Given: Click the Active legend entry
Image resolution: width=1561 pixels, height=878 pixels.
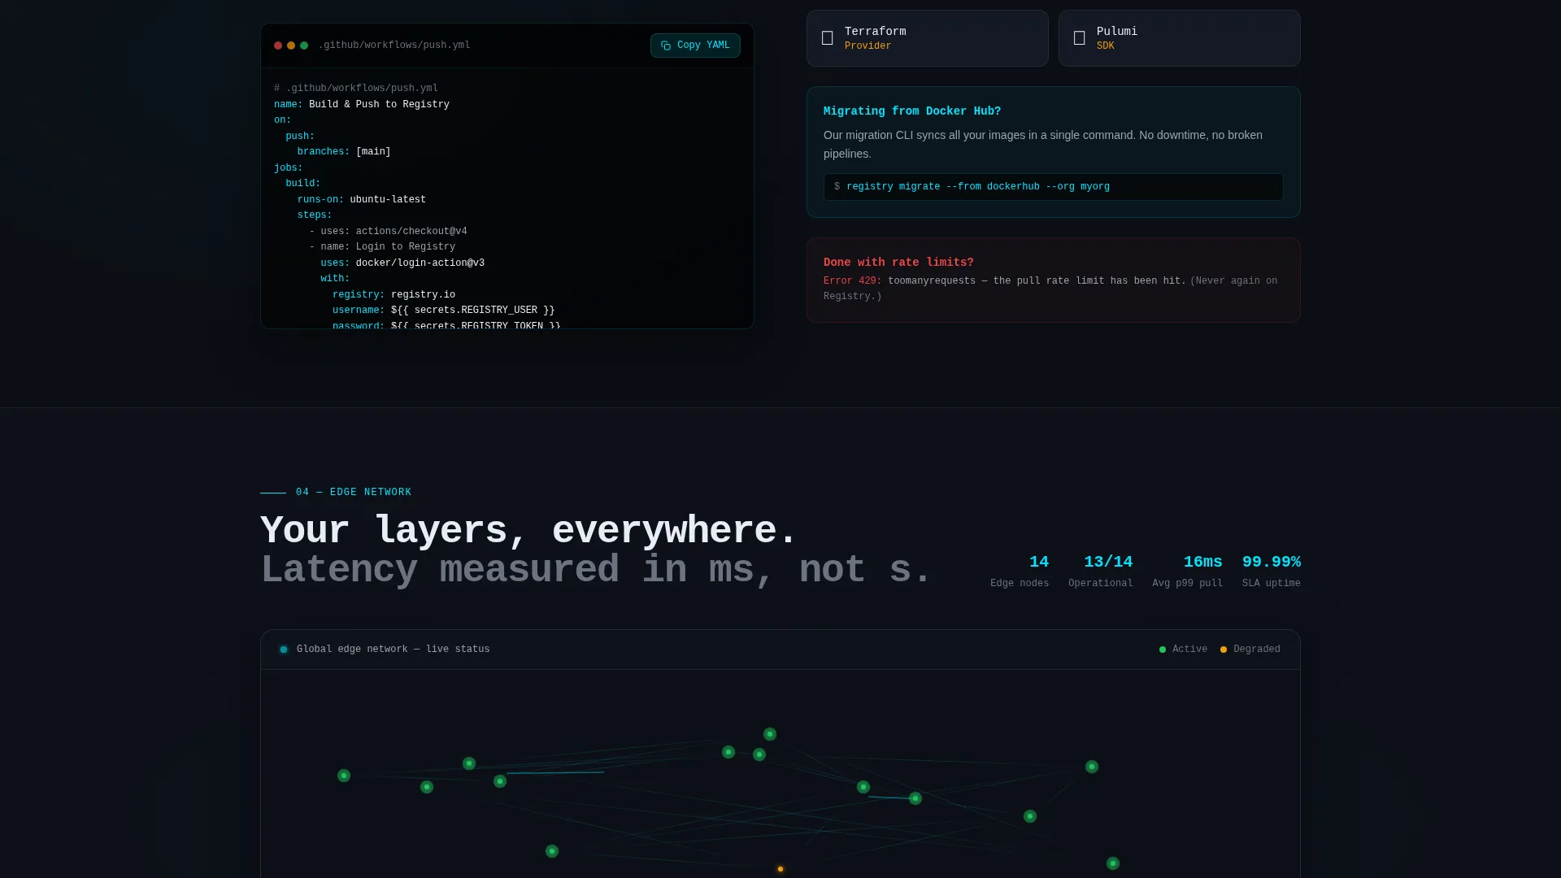Looking at the screenshot, I should tap(1183, 650).
